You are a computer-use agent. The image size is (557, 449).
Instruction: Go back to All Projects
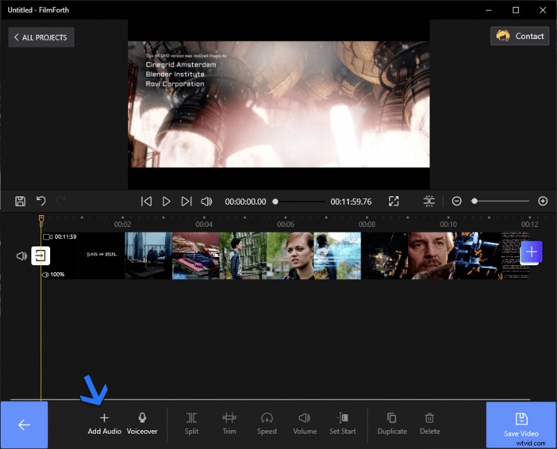click(40, 37)
